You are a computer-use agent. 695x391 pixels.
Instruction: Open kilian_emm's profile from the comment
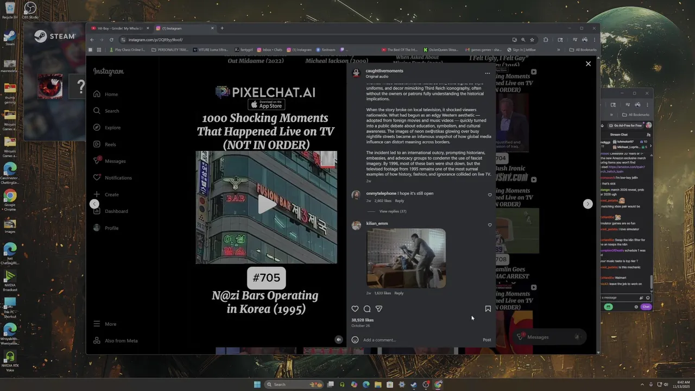(x=377, y=223)
